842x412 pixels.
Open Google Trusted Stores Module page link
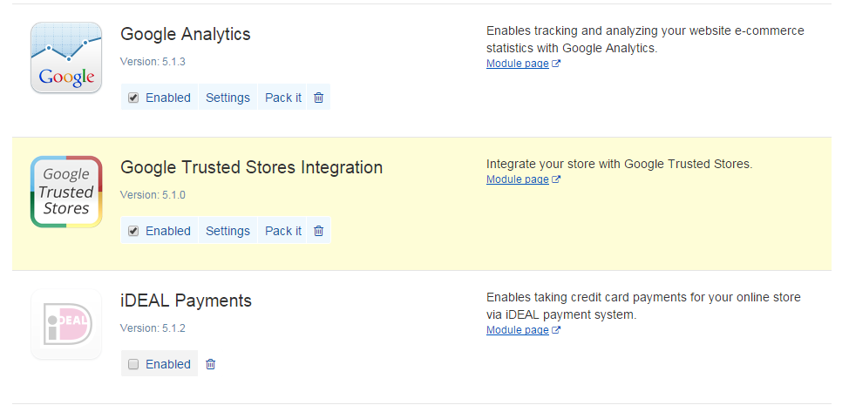(517, 179)
